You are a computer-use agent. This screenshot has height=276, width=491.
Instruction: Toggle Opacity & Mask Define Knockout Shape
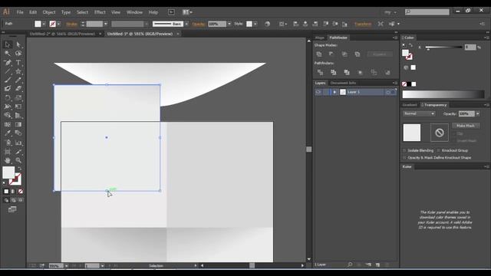[404, 158]
